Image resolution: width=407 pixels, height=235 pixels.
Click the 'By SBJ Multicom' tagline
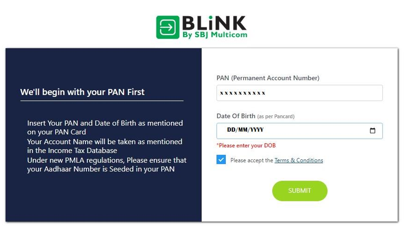click(215, 35)
